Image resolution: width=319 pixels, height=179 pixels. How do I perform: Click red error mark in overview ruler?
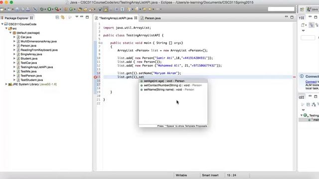294,77
